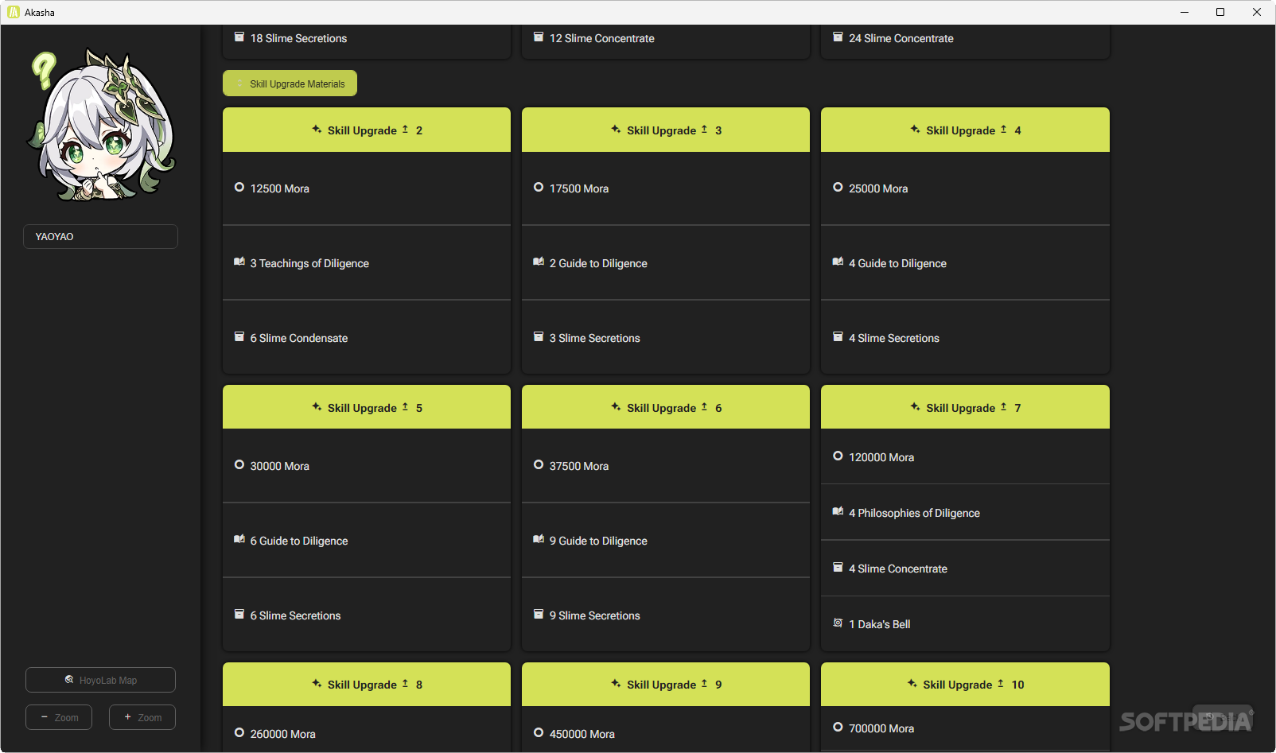Click the coin icon beside 30000 Mora

tap(239, 464)
